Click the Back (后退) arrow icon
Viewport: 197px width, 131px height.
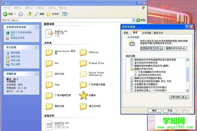pos(5,14)
